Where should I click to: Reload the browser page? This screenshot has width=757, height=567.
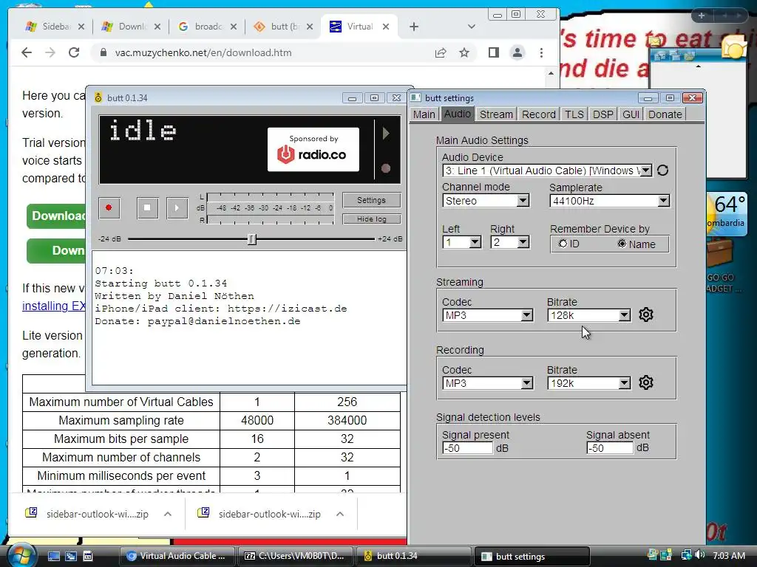click(74, 52)
